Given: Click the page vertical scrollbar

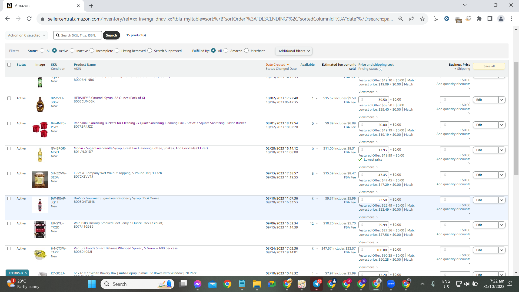Looking at the screenshot, I should point(516,118).
